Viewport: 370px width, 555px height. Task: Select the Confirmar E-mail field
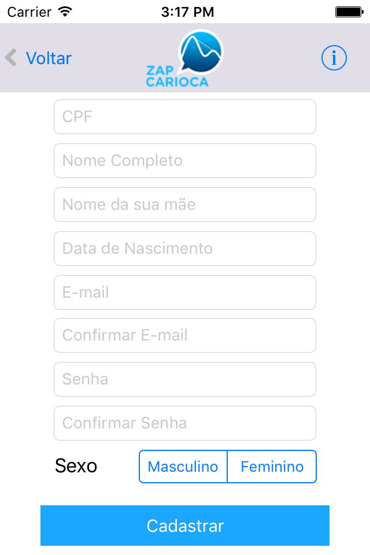click(185, 336)
